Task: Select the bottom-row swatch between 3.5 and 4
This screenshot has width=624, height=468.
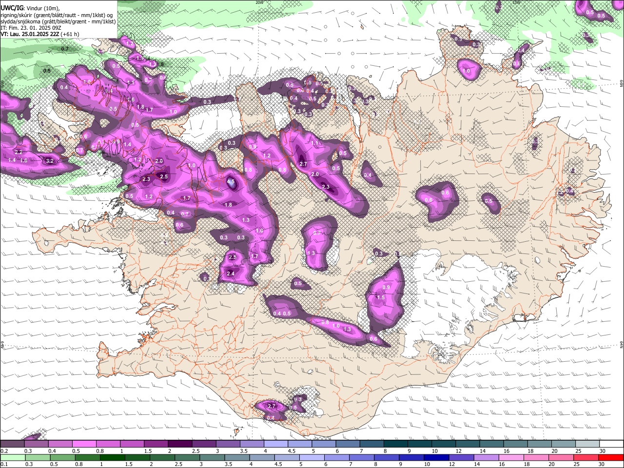Action: click(x=237, y=457)
